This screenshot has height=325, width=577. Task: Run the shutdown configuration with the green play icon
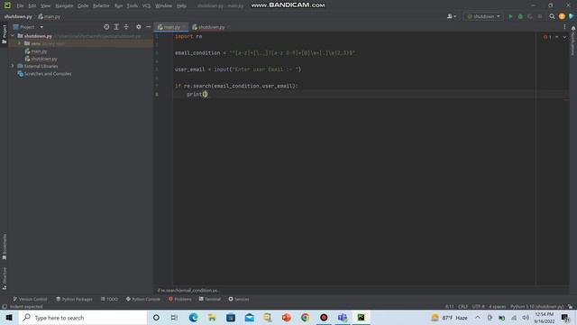[x=510, y=16]
